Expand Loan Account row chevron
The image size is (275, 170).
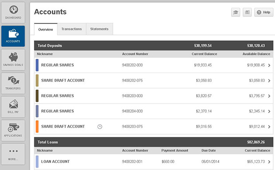(x=269, y=162)
